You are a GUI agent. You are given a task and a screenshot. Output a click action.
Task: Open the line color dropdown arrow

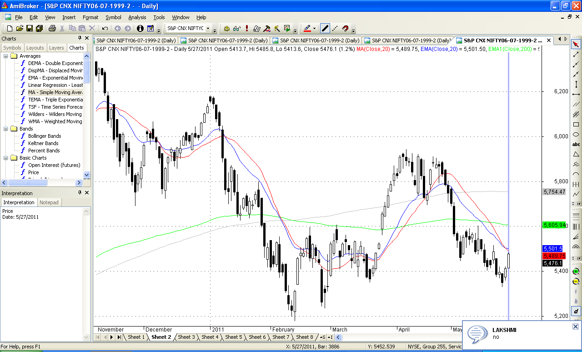pos(314,28)
